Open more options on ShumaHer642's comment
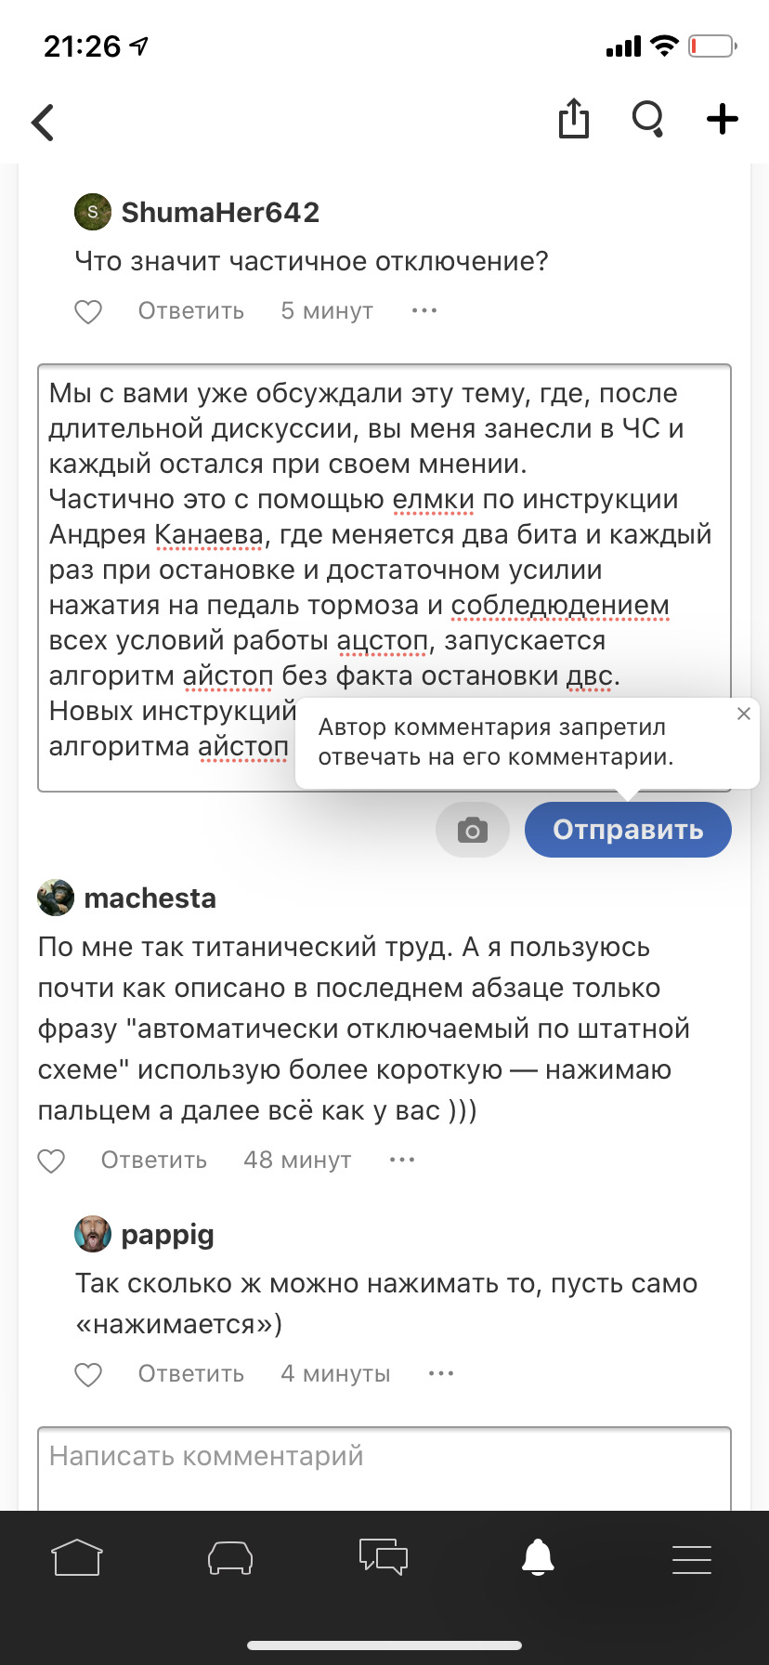This screenshot has width=769, height=1665. pos(424,310)
